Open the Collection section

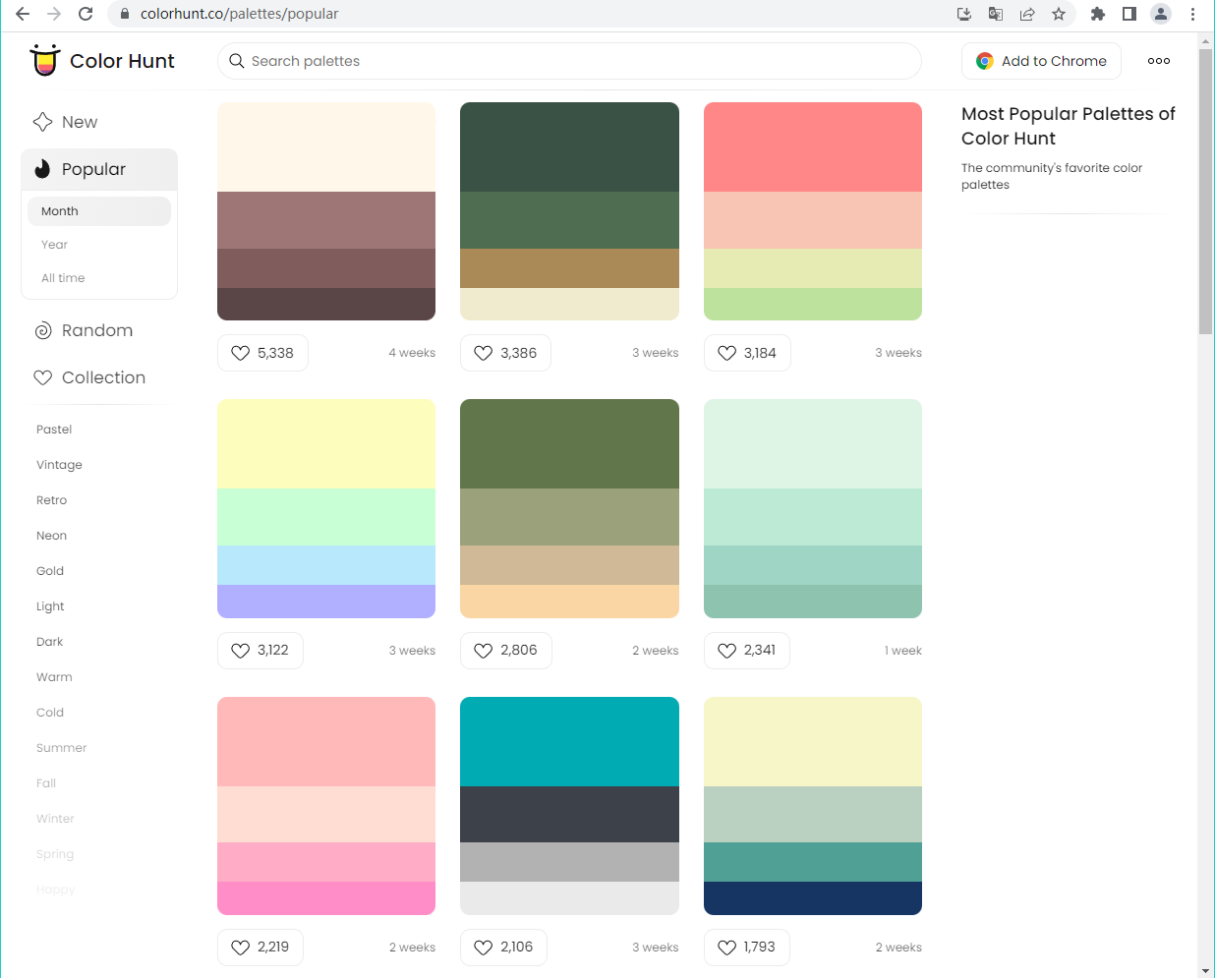(x=98, y=377)
